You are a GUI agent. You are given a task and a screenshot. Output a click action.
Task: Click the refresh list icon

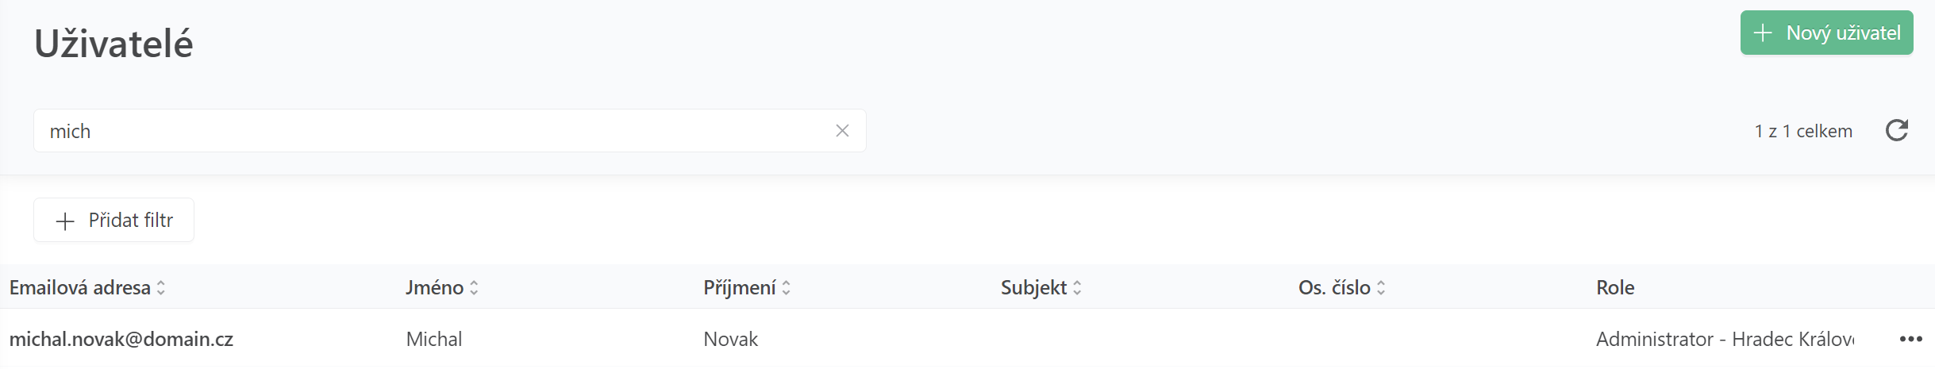click(x=1896, y=130)
